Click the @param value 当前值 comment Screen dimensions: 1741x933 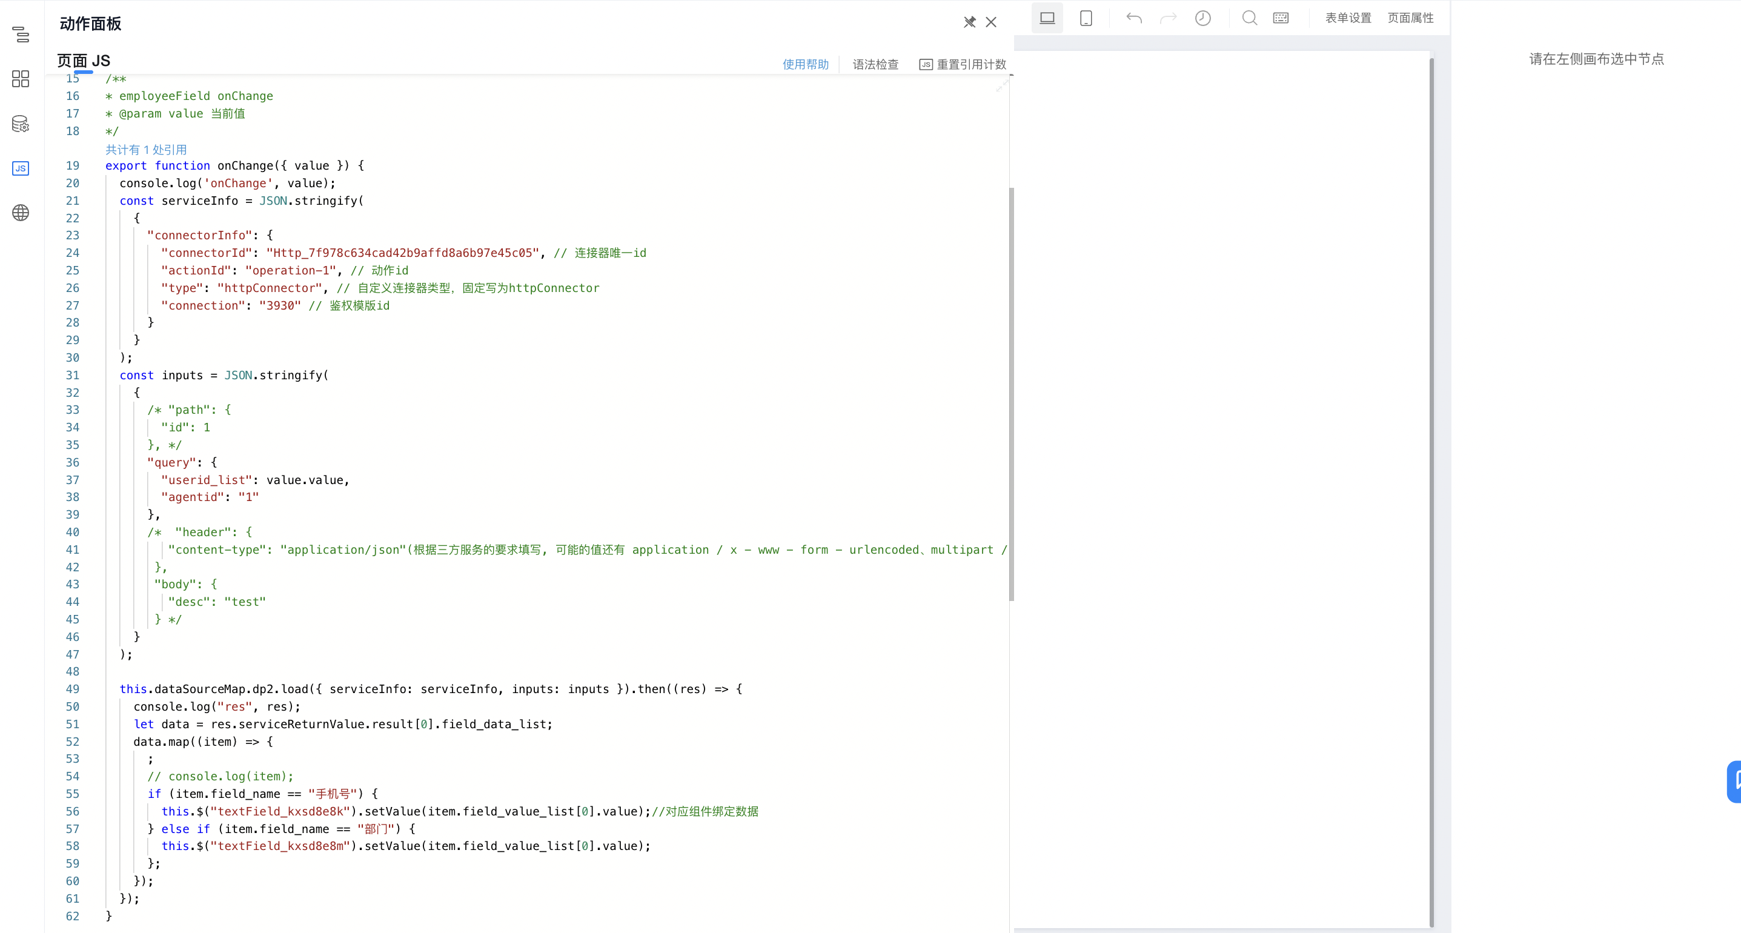[x=175, y=113]
